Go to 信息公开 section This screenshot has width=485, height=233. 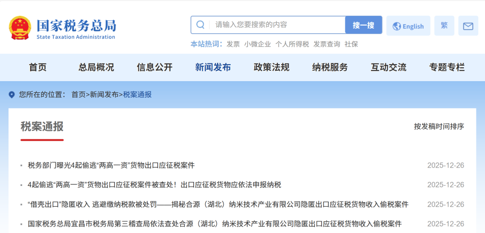coord(154,68)
